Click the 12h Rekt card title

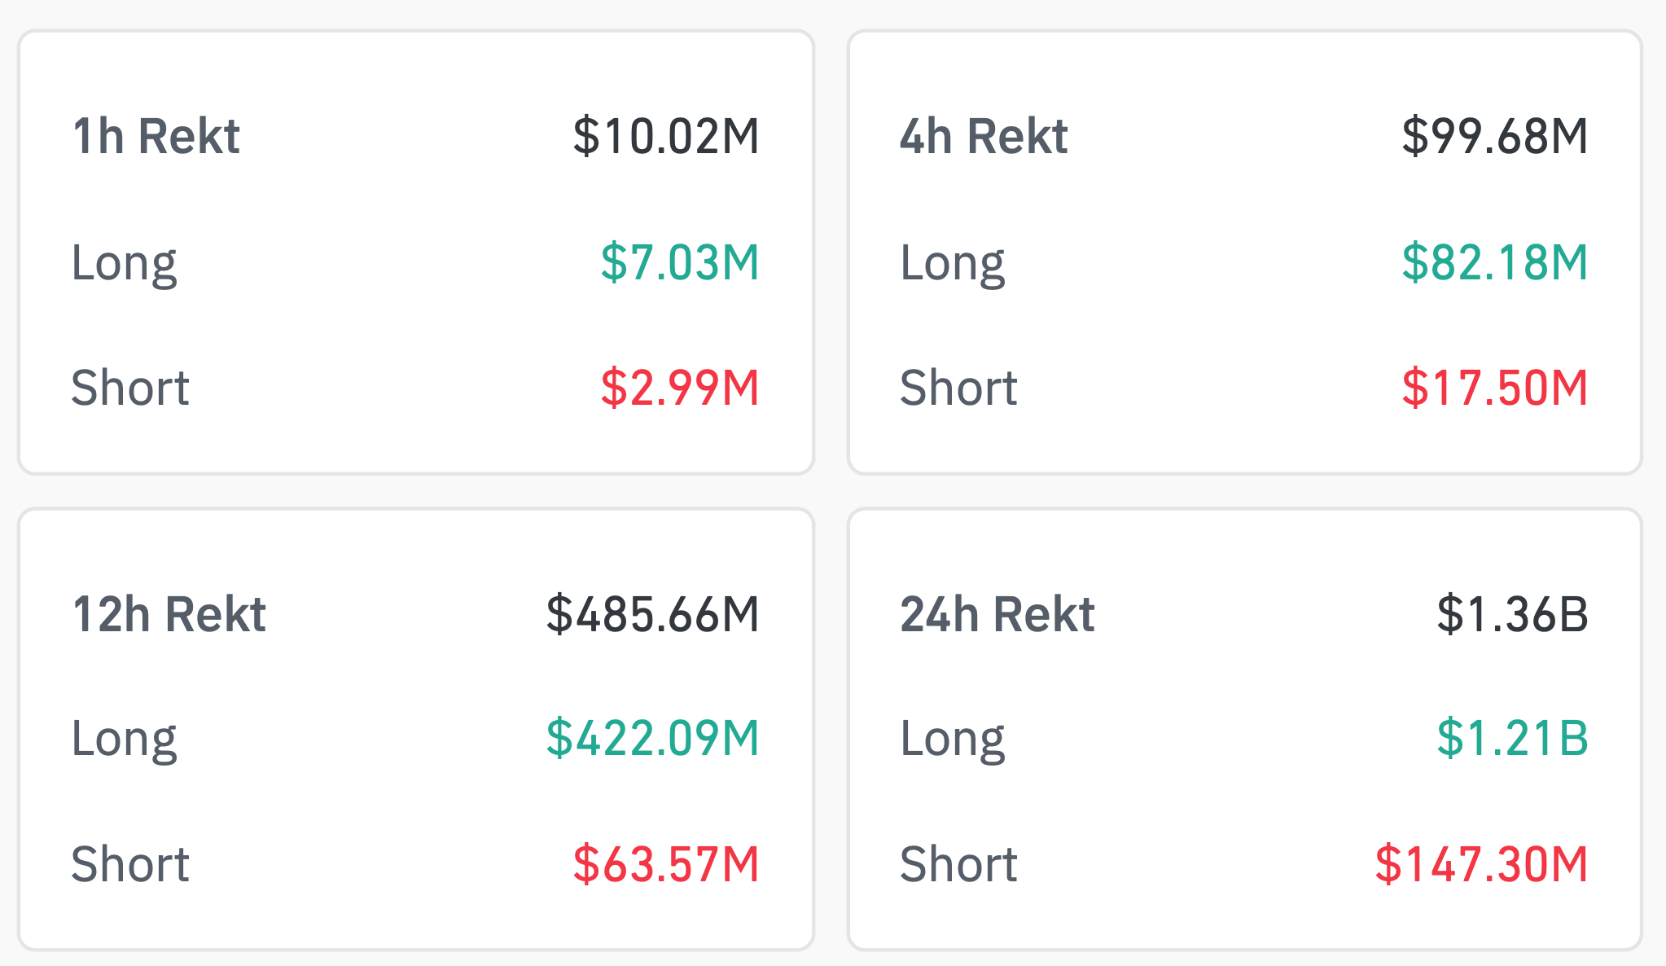169,614
